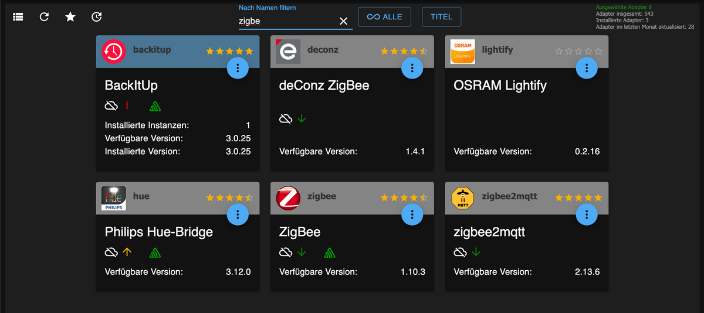This screenshot has width=704, height=313.
Task: Click the 'Ausgewählte Adapter 6' status text
Action: 624,7
